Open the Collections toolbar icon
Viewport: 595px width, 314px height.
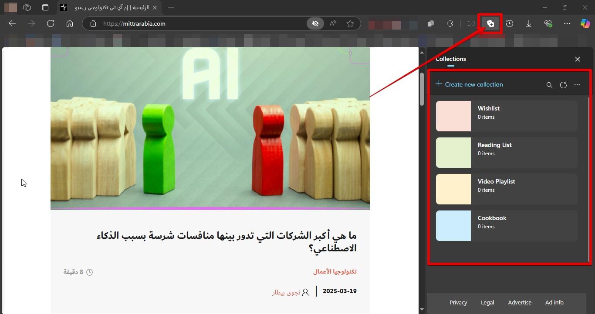[490, 23]
